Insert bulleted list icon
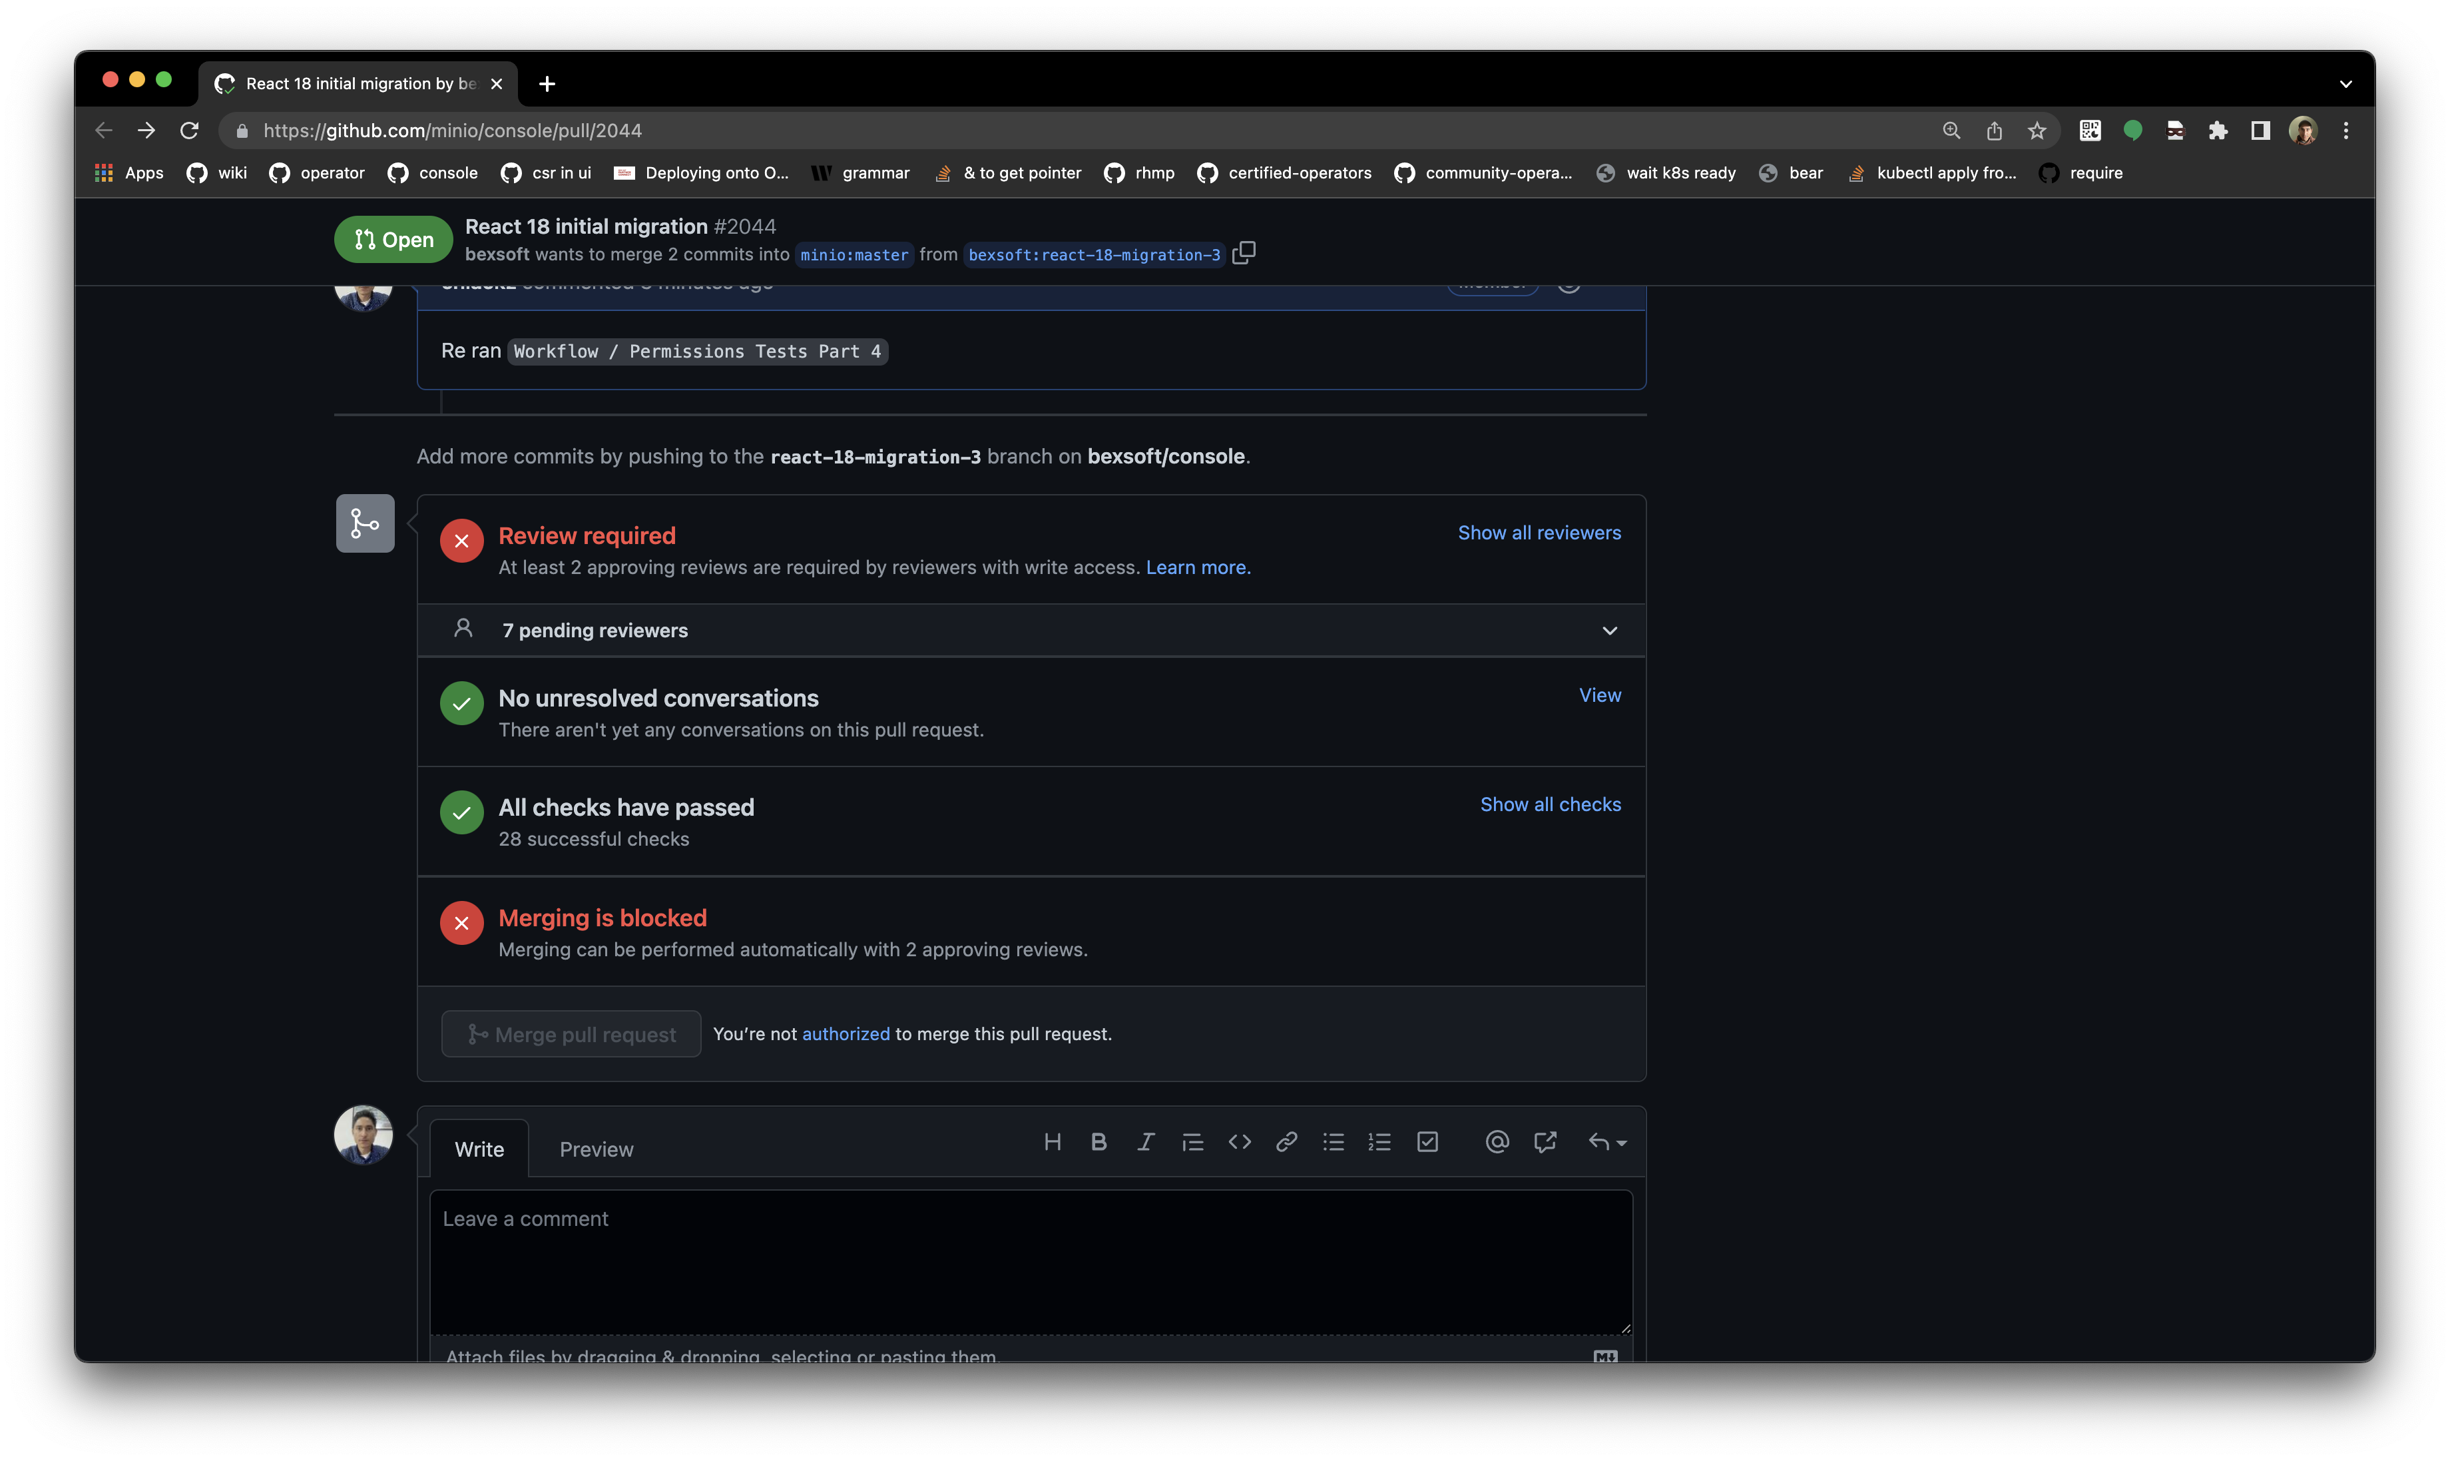Screen dimensions: 2450x1461 tap(1334, 1142)
